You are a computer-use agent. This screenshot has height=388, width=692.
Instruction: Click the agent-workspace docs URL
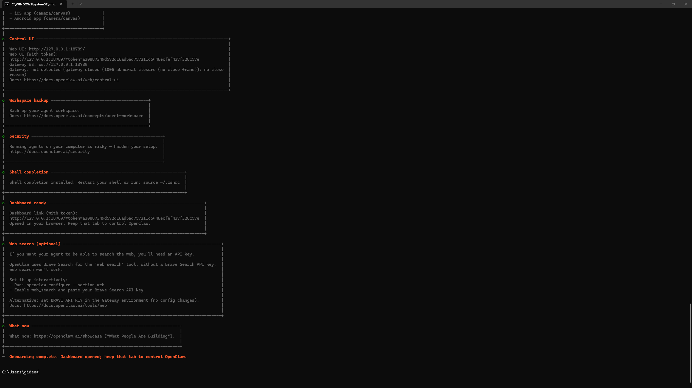point(84,116)
